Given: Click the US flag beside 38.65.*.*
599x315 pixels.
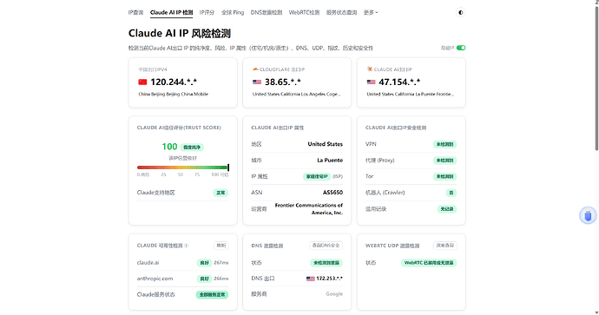Looking at the screenshot, I should [257, 82].
